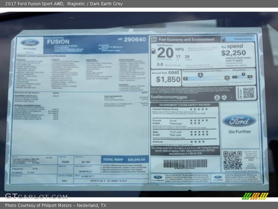Click the QR code below the Go Further logo
278x209 pixels.
tap(232, 160)
